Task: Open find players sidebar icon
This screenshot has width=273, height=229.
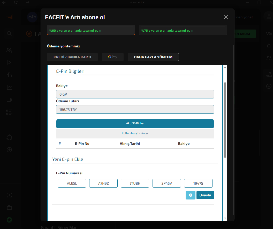Action: coord(9,50)
